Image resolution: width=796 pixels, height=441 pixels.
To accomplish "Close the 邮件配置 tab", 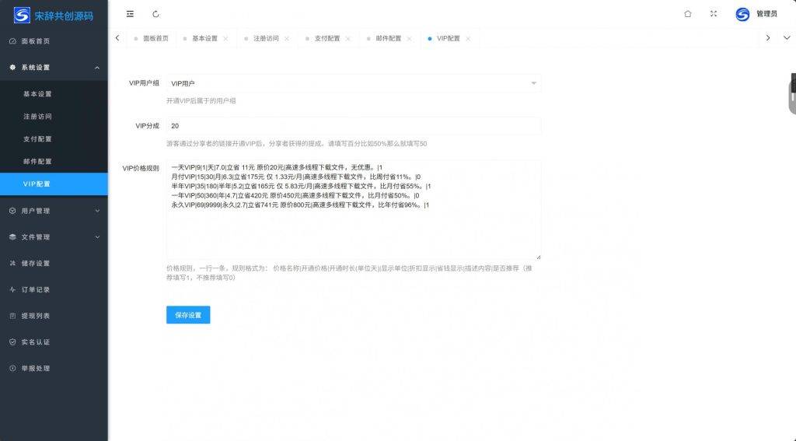I will (x=409, y=39).
